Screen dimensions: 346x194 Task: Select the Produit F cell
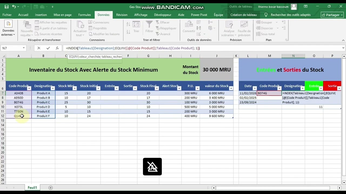click(x=43, y=116)
